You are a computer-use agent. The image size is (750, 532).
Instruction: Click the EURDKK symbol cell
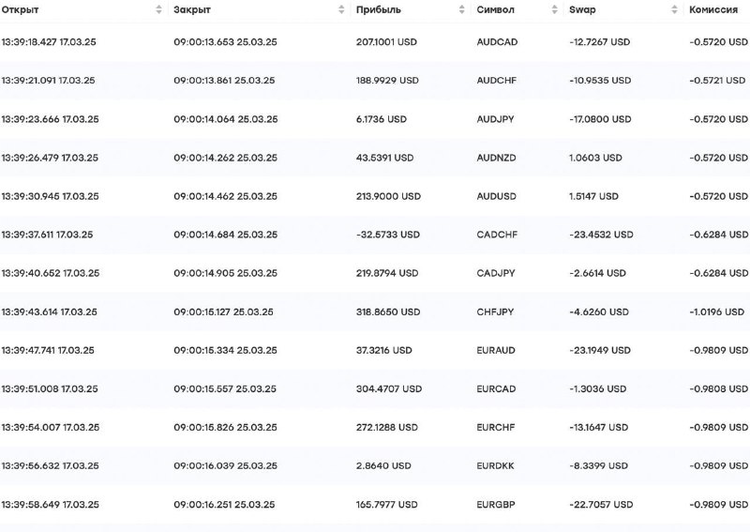pos(495,466)
